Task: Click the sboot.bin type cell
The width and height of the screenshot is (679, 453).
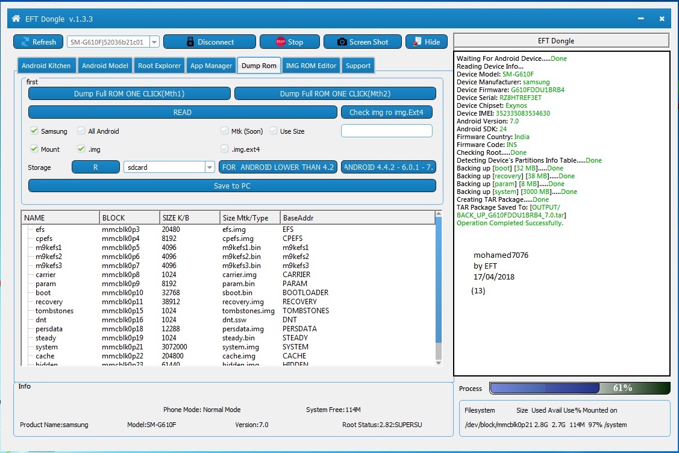Action: 237,293
